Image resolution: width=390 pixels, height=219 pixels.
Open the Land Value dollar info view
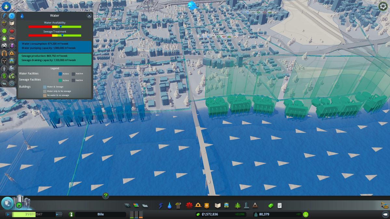pos(4,76)
